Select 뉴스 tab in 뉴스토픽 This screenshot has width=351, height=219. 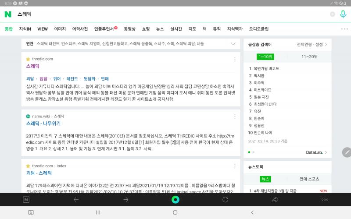click(x=265, y=179)
